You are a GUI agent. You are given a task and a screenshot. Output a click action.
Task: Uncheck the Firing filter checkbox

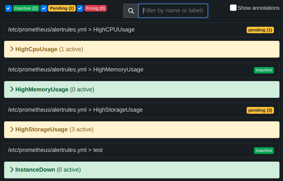pos(80,9)
